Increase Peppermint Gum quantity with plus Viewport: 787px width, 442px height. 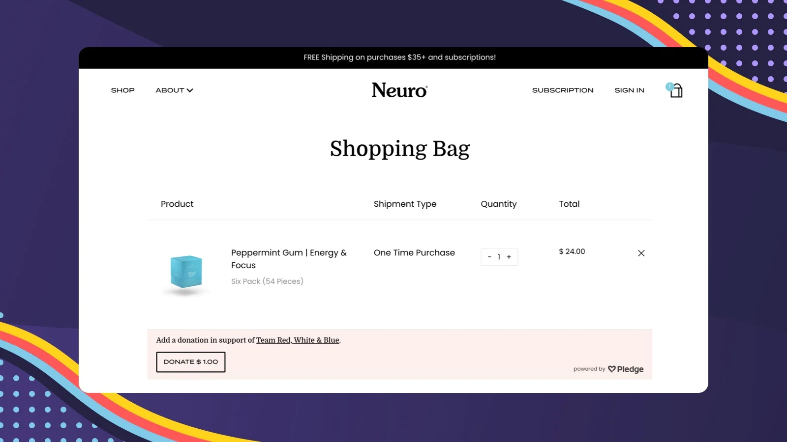(x=509, y=257)
